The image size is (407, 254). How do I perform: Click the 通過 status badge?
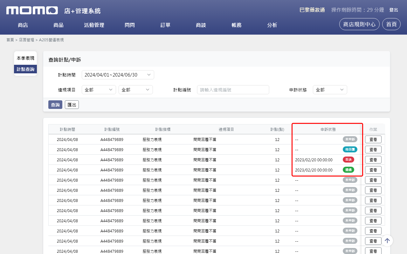click(x=348, y=170)
